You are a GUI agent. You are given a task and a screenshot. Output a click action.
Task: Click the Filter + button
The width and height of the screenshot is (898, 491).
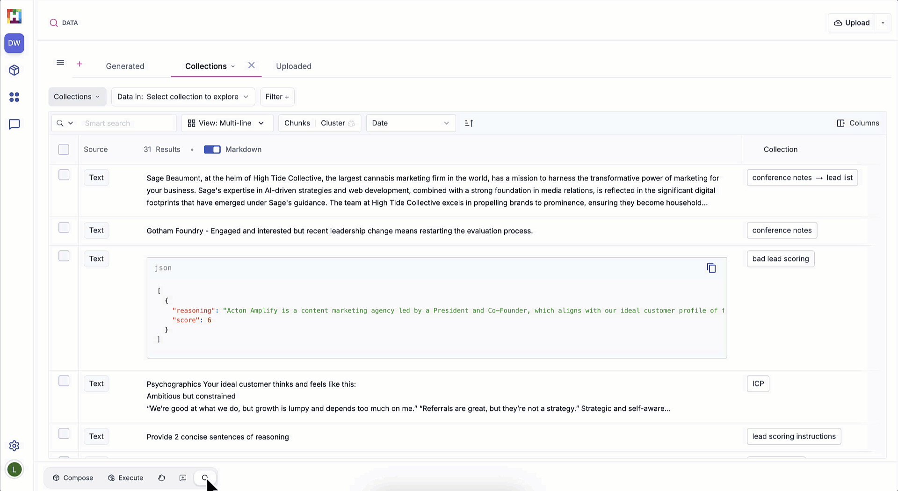(x=277, y=97)
